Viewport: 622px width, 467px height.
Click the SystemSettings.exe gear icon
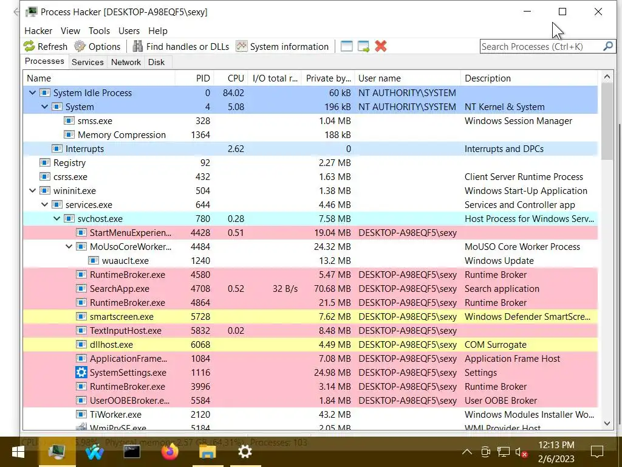point(81,373)
